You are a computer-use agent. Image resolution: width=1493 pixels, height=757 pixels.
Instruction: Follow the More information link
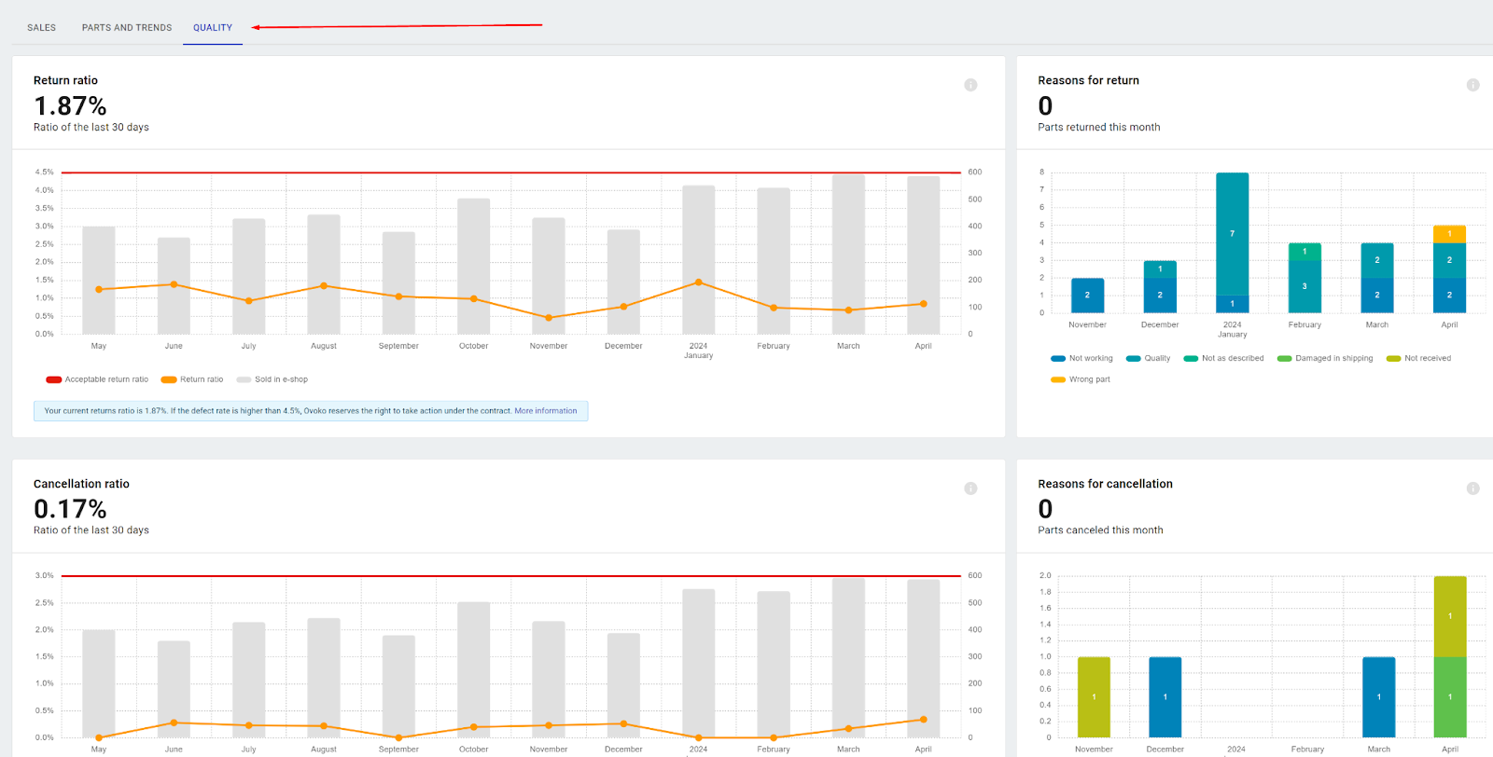point(545,411)
